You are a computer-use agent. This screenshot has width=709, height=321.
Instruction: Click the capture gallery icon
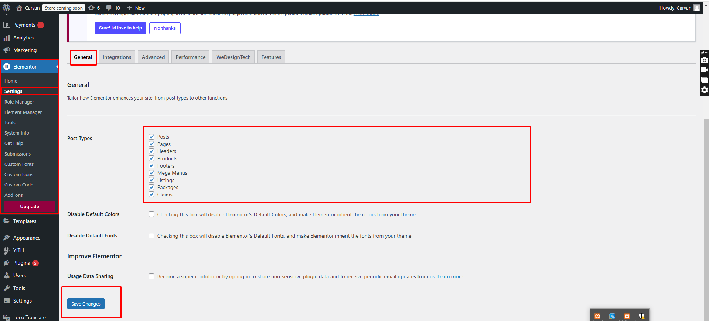[705, 80]
